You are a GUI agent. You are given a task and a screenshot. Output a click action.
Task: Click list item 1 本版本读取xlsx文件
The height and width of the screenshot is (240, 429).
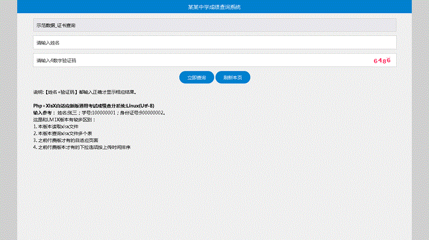point(56,126)
